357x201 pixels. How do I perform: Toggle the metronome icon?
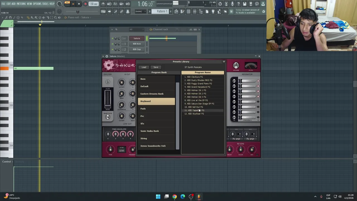[x=103, y=4]
